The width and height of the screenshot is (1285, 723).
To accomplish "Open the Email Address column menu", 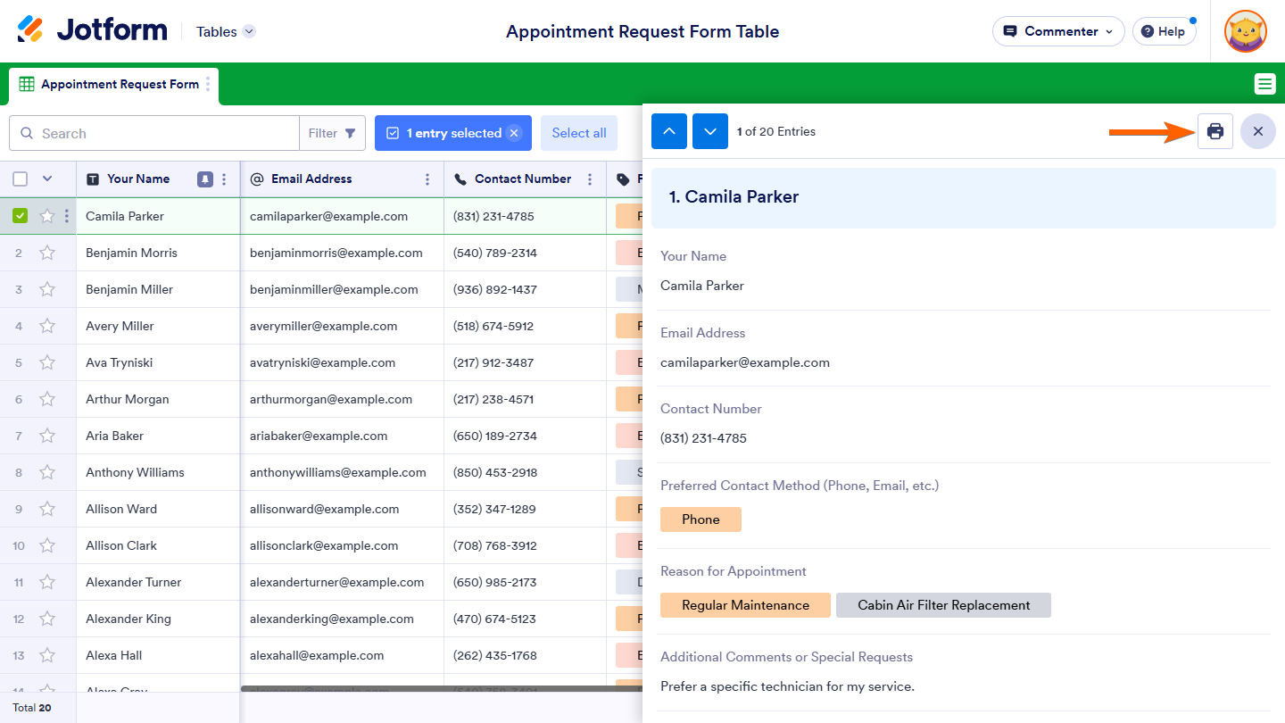I will [427, 179].
